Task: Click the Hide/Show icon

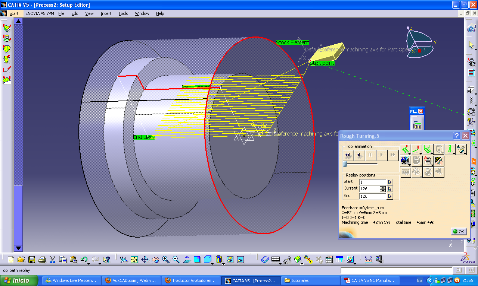Action: point(230,260)
